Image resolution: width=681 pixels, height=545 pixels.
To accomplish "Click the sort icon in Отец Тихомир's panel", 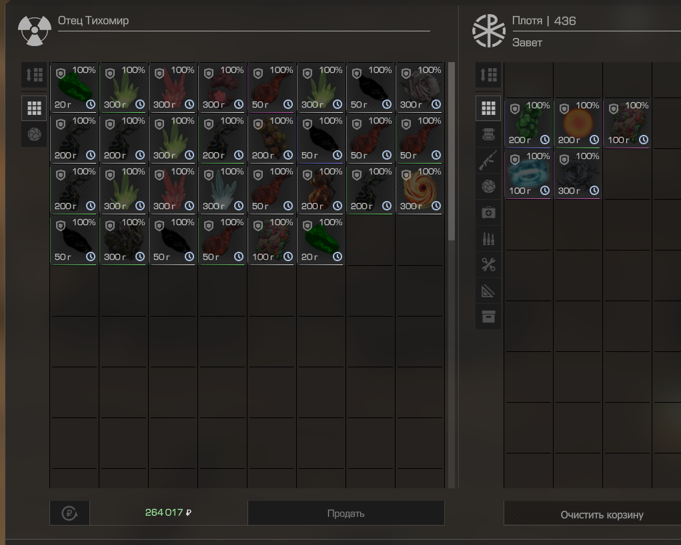I will pyautogui.click(x=34, y=75).
